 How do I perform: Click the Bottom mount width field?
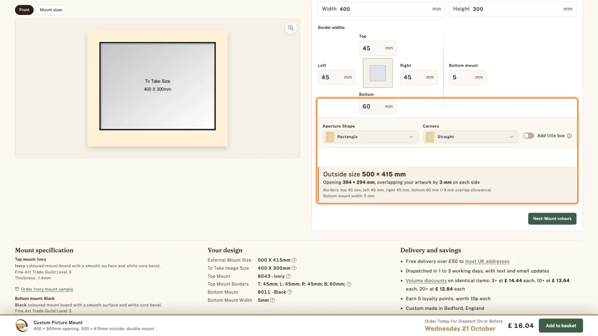(x=468, y=77)
